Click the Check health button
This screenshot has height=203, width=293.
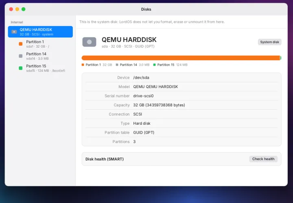[263, 159]
